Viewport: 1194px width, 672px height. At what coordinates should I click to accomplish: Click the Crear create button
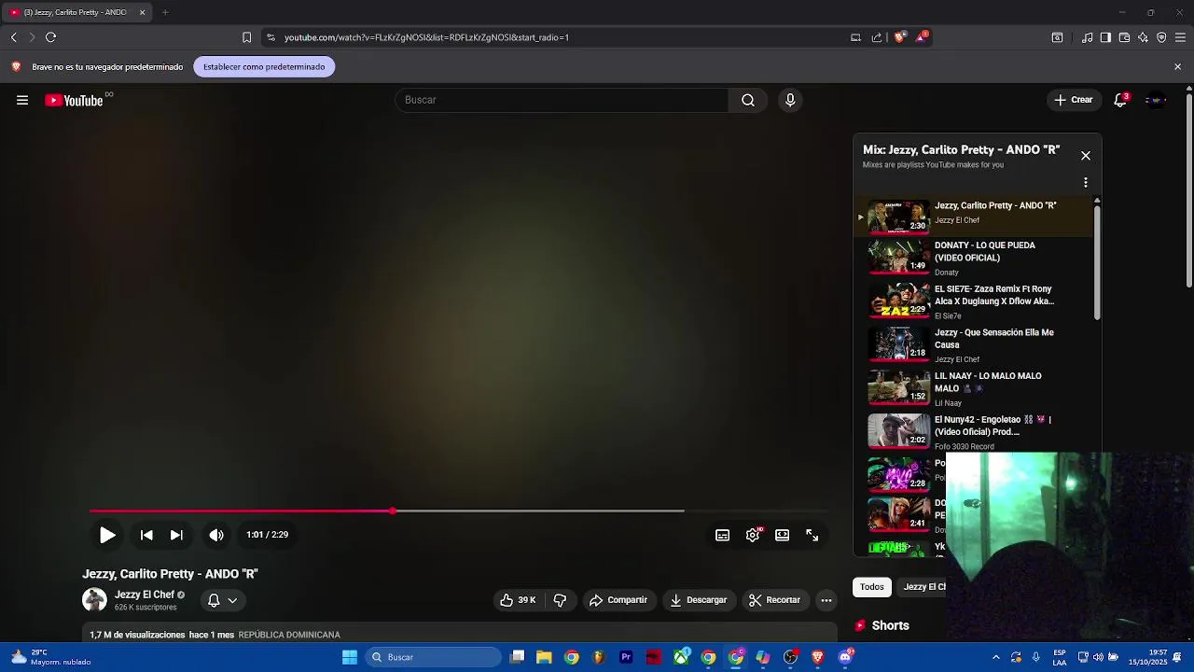click(1074, 100)
